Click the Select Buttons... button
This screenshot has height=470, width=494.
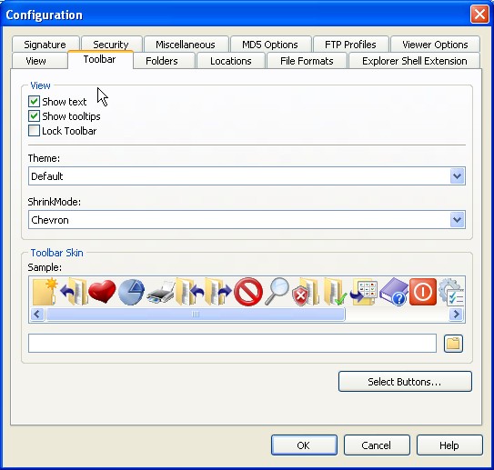pyautogui.click(x=405, y=382)
